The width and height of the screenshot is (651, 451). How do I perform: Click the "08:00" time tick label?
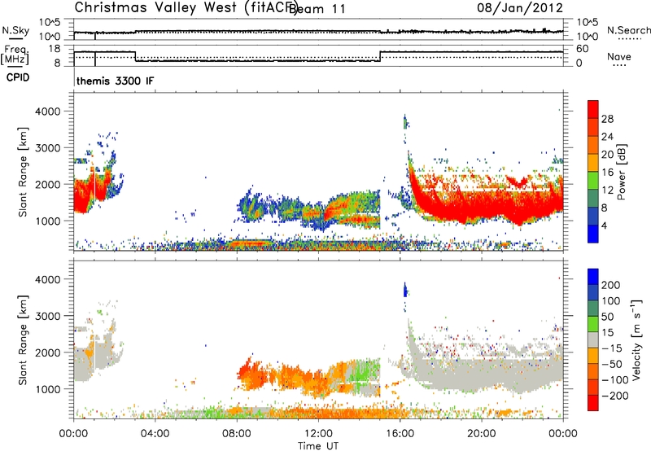point(237,434)
